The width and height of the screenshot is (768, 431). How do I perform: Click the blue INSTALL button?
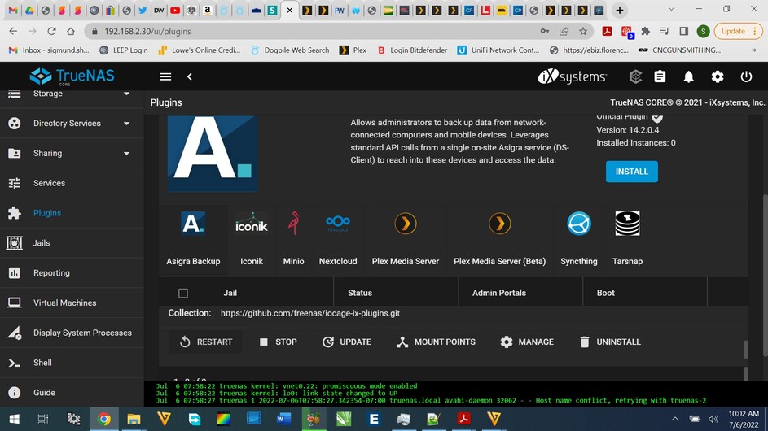(631, 172)
